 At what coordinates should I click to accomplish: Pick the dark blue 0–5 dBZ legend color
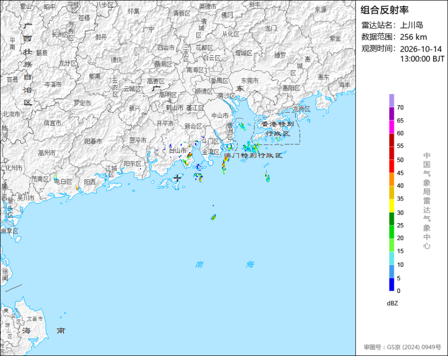click(x=391, y=285)
